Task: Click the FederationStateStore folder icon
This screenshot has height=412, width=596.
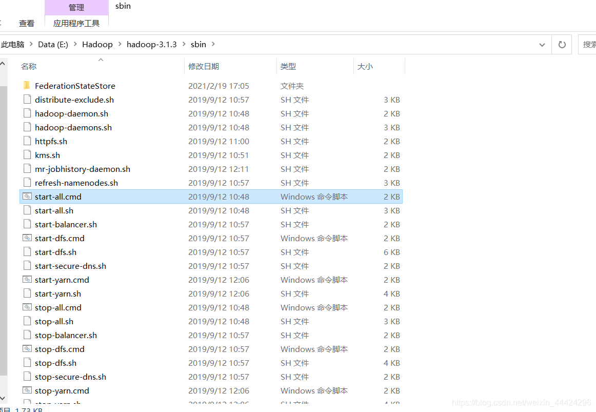Action: coord(27,86)
